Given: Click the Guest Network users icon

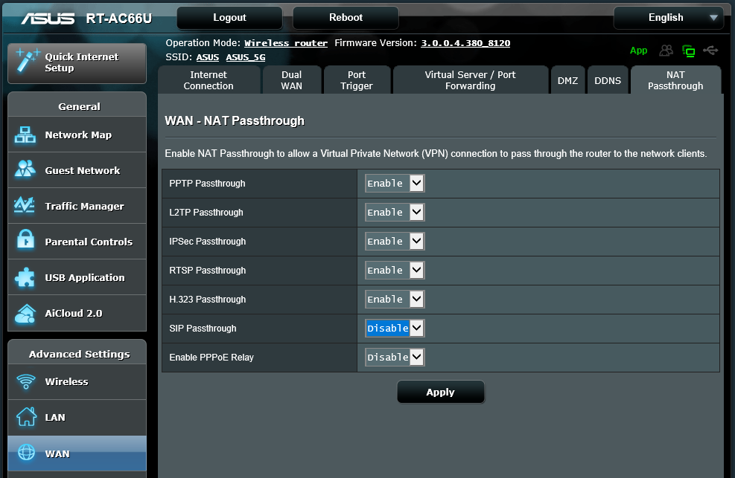Looking at the screenshot, I should [x=25, y=170].
